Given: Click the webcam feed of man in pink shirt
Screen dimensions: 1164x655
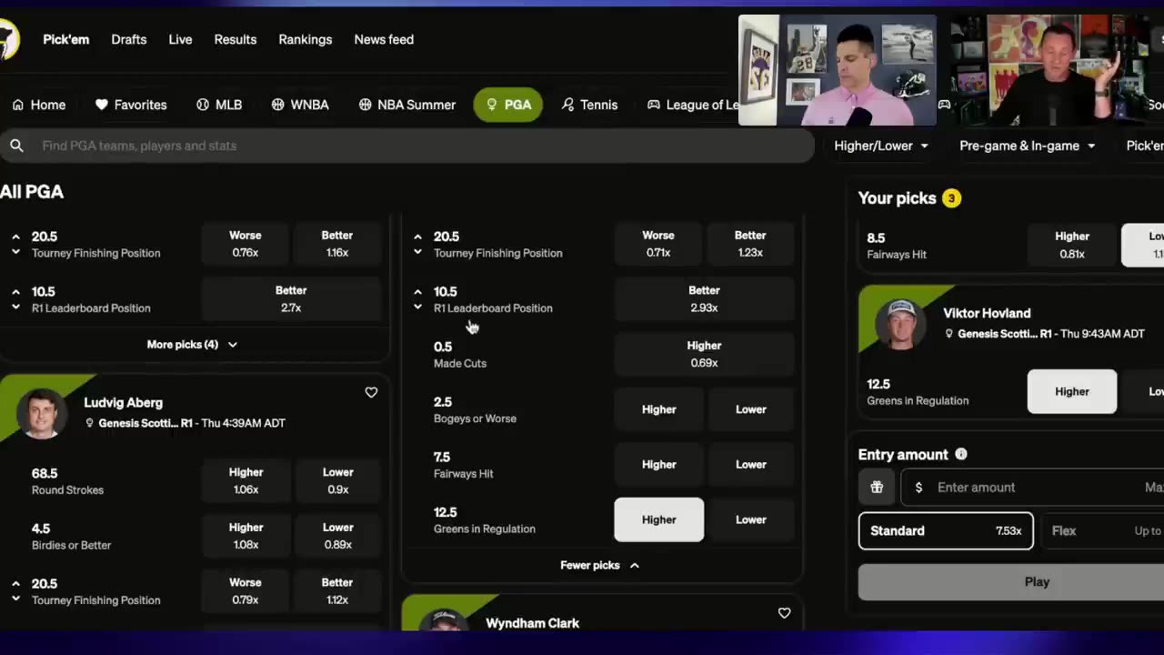Looking at the screenshot, I should 838,70.
